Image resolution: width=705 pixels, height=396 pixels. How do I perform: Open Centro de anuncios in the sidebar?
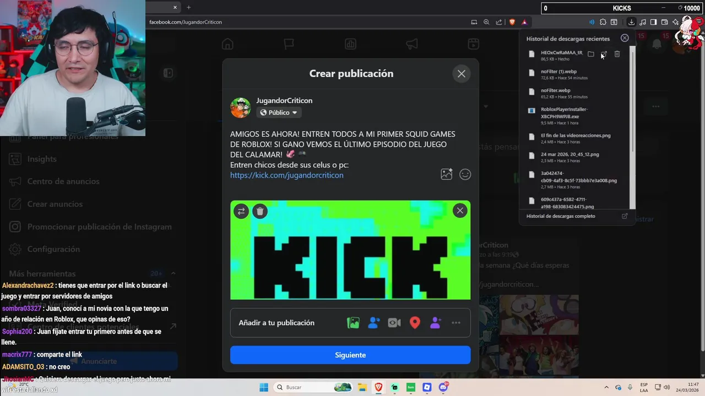[63, 182]
